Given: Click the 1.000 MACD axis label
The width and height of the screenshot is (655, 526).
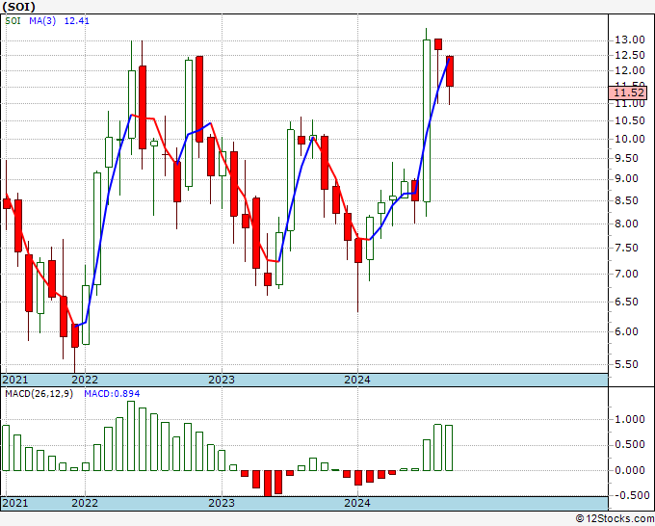Looking at the screenshot, I should click(630, 419).
